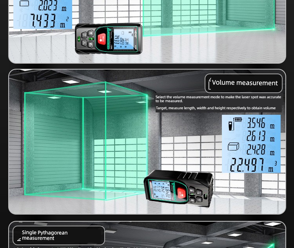The height and width of the screenshot is (248, 294).
Task: Click the sentence beginning 'Select the volume measurement mode'
Action: click(218, 99)
